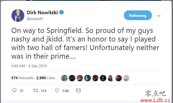Screen dimensions: 173x103
Task: Click the 3.0K likes count
Action: tap(65, 91)
